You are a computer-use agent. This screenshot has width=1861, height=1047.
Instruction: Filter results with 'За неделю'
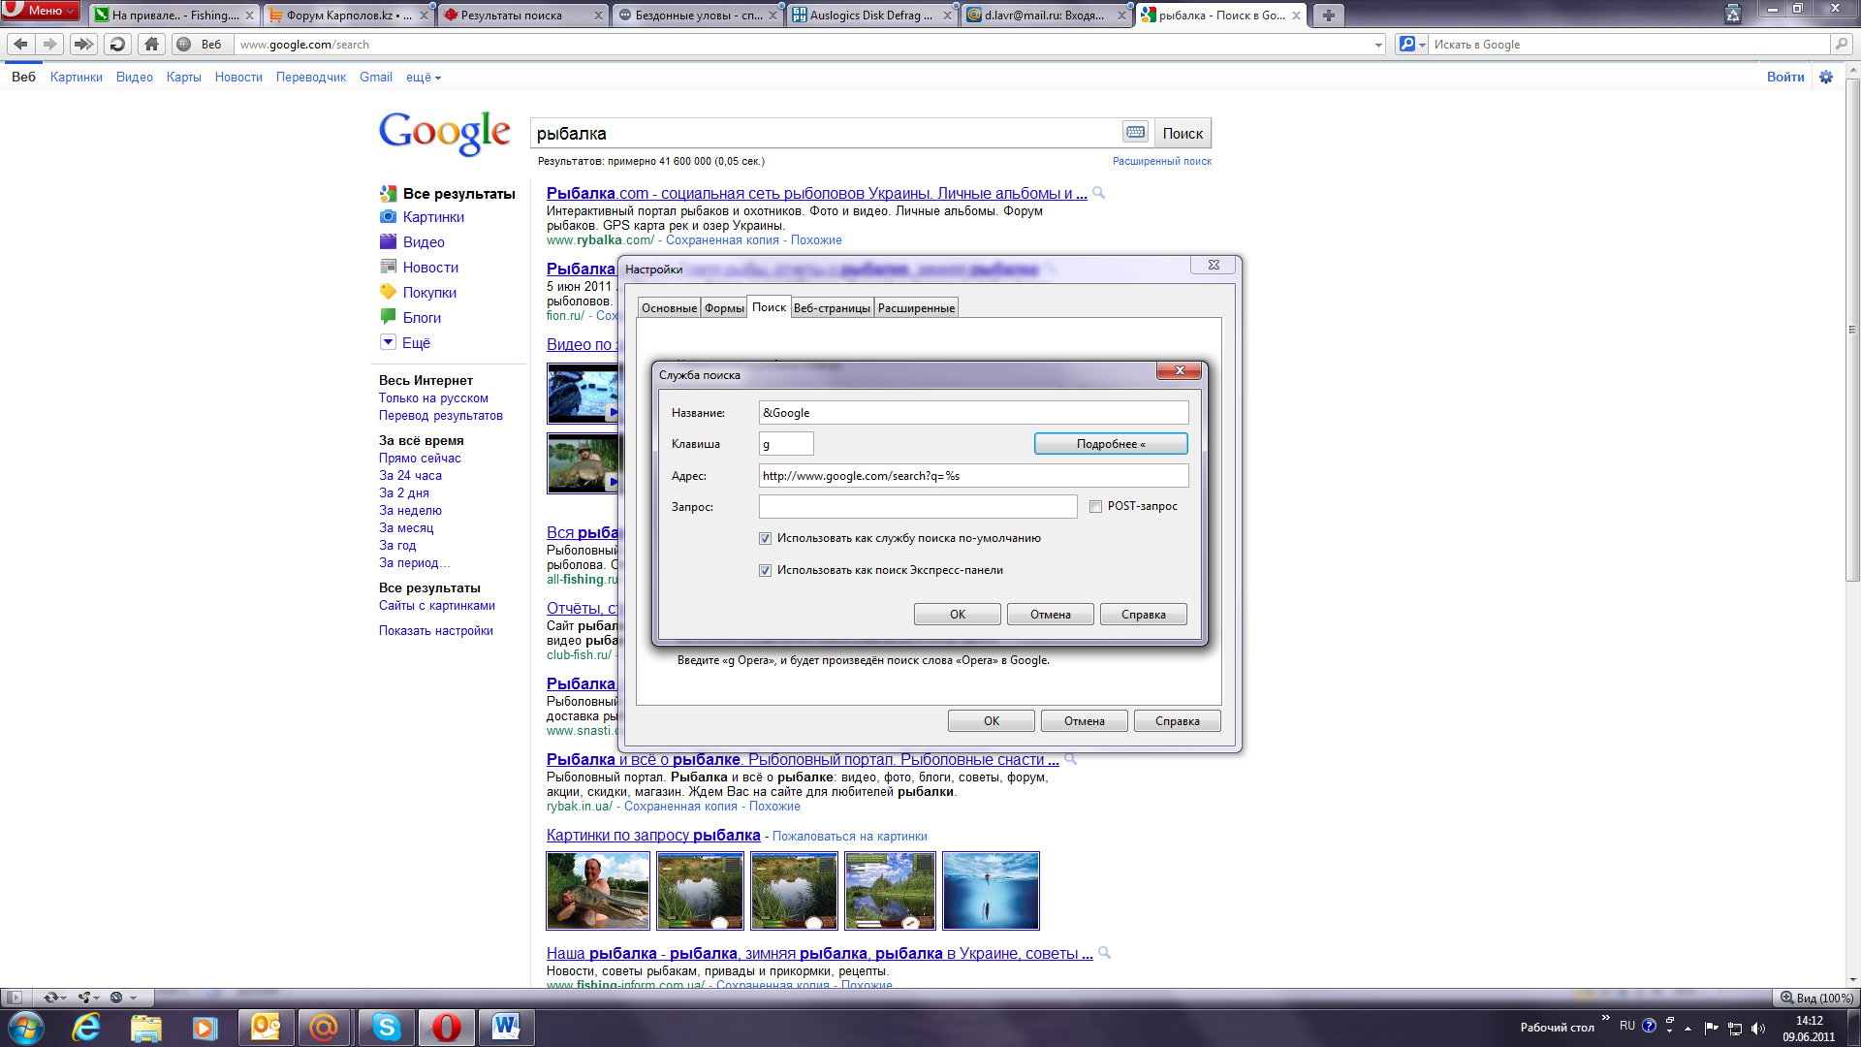(410, 511)
